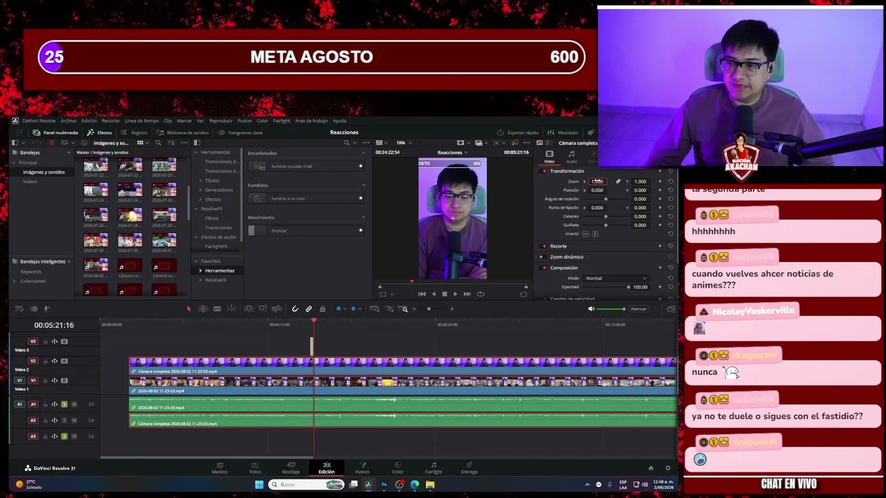Image resolution: width=886 pixels, height=498 pixels.
Task: Enable the Zoom dinámico switch
Action: click(x=541, y=257)
